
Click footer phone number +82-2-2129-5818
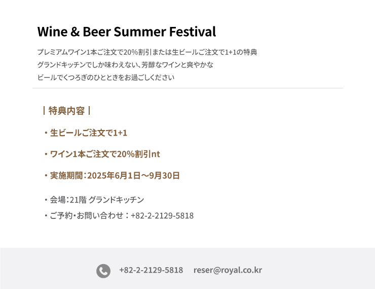coord(151,270)
